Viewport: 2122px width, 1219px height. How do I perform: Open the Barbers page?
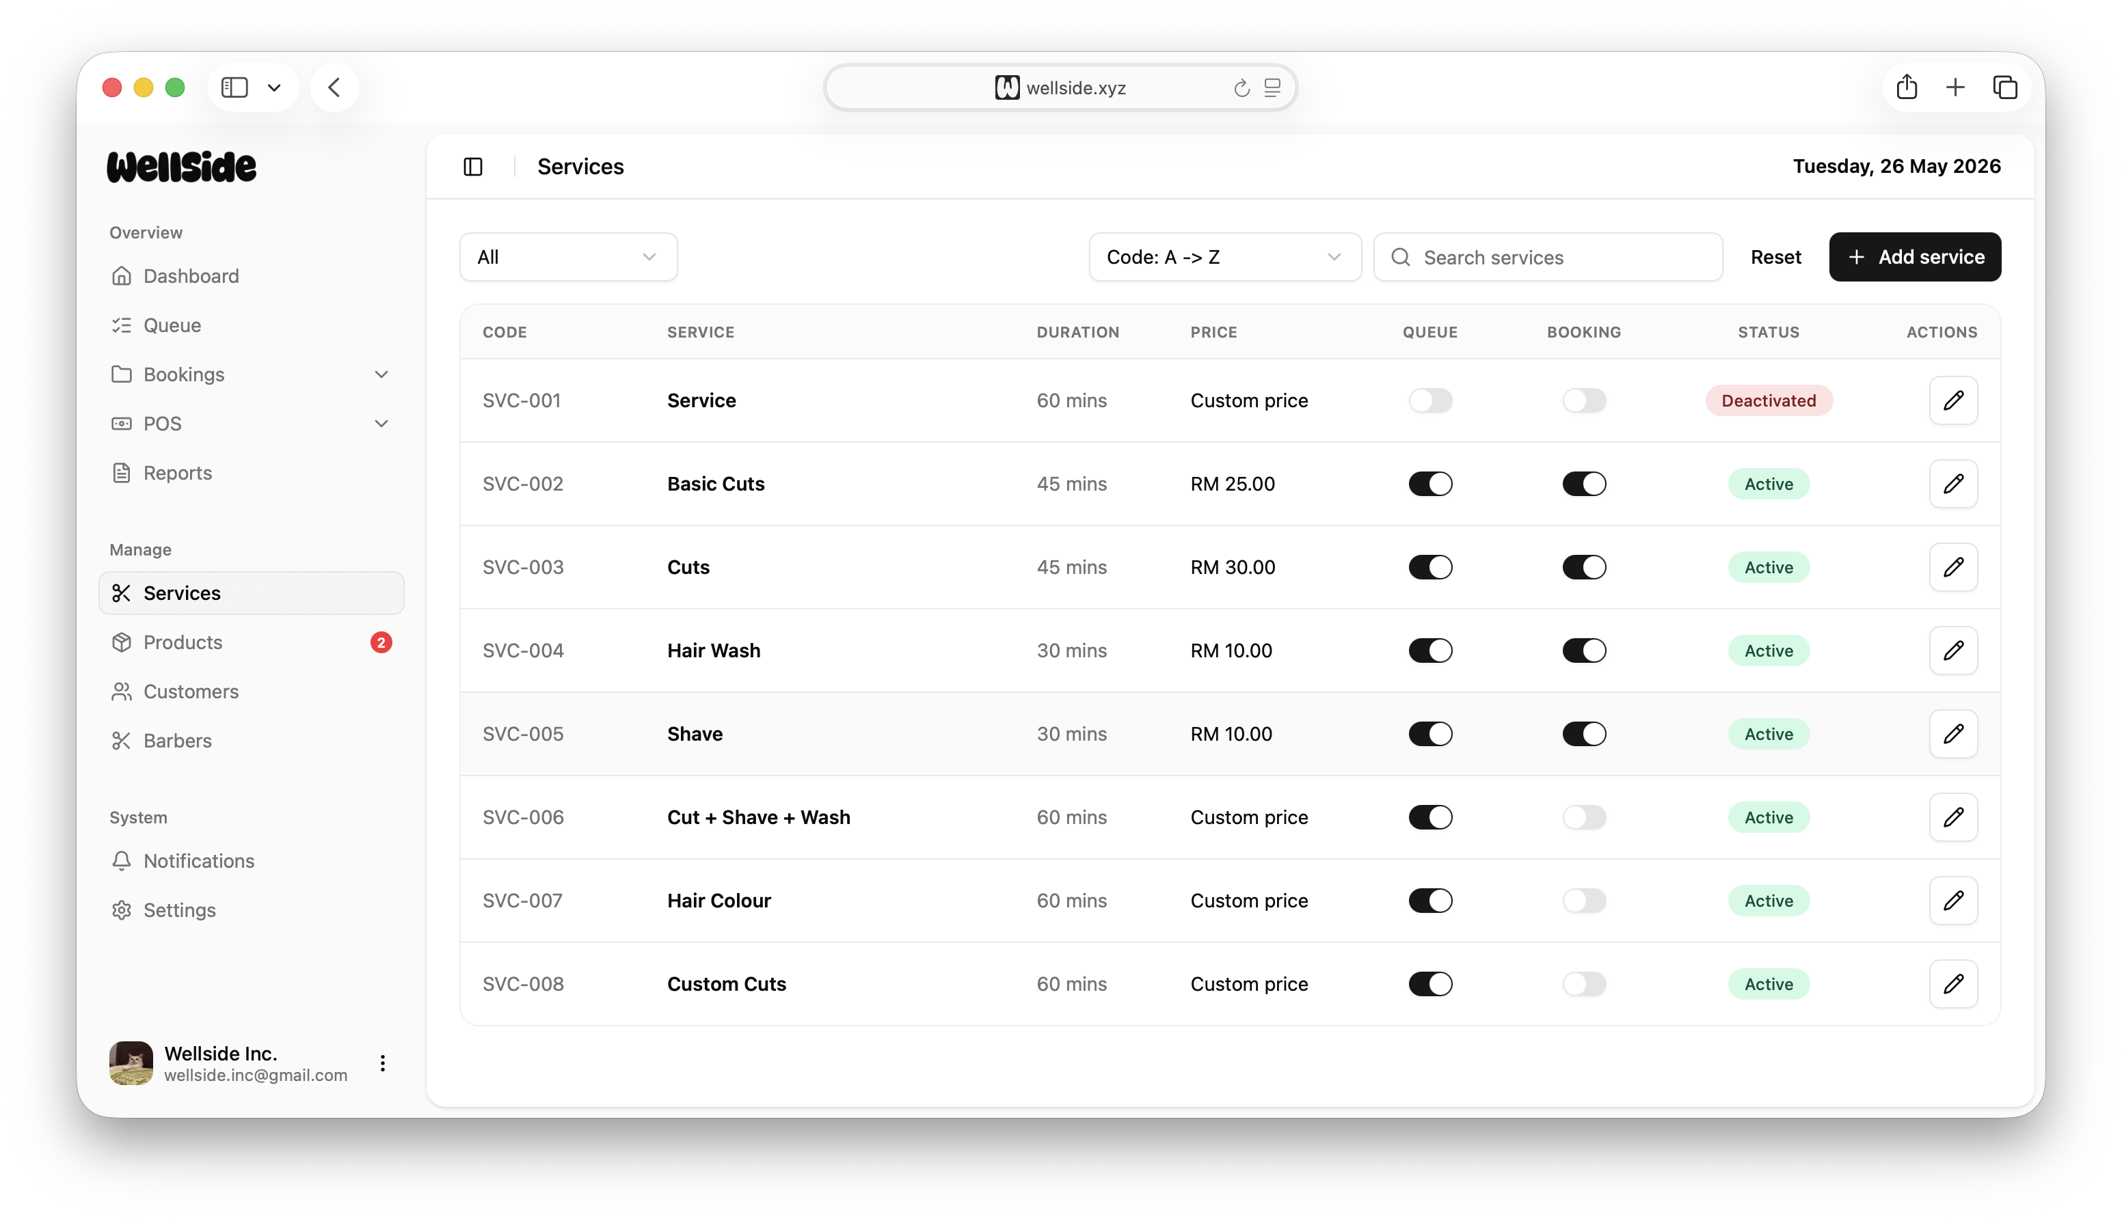click(251, 741)
